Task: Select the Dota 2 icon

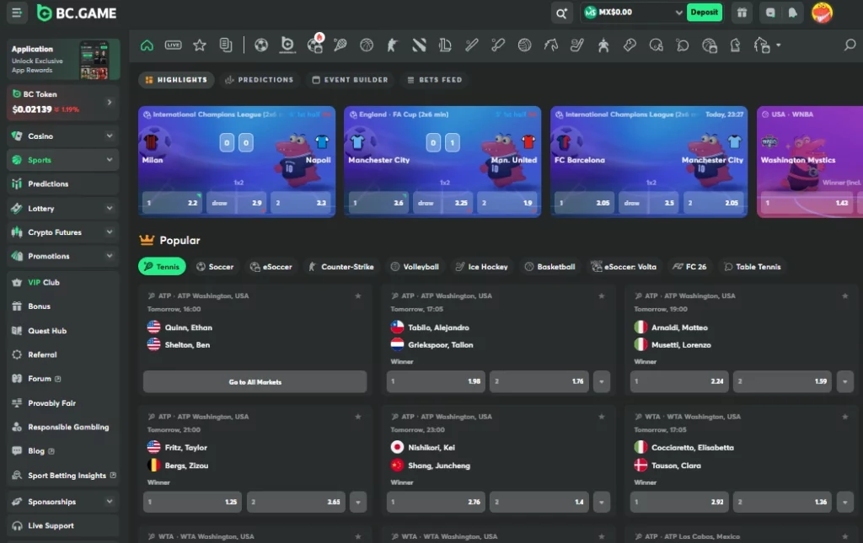Action: coord(419,45)
